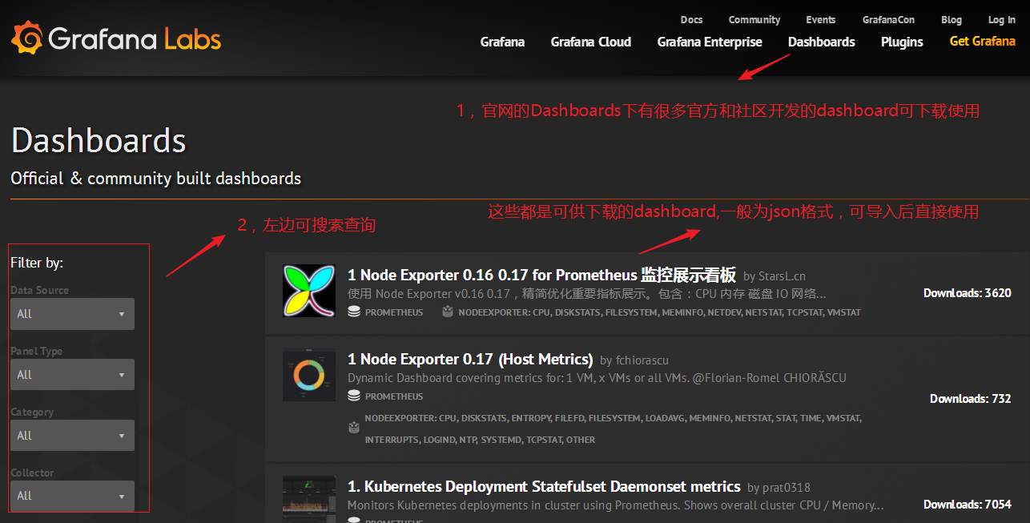
Task: Open the Category filter dropdown
Action: coord(72,436)
